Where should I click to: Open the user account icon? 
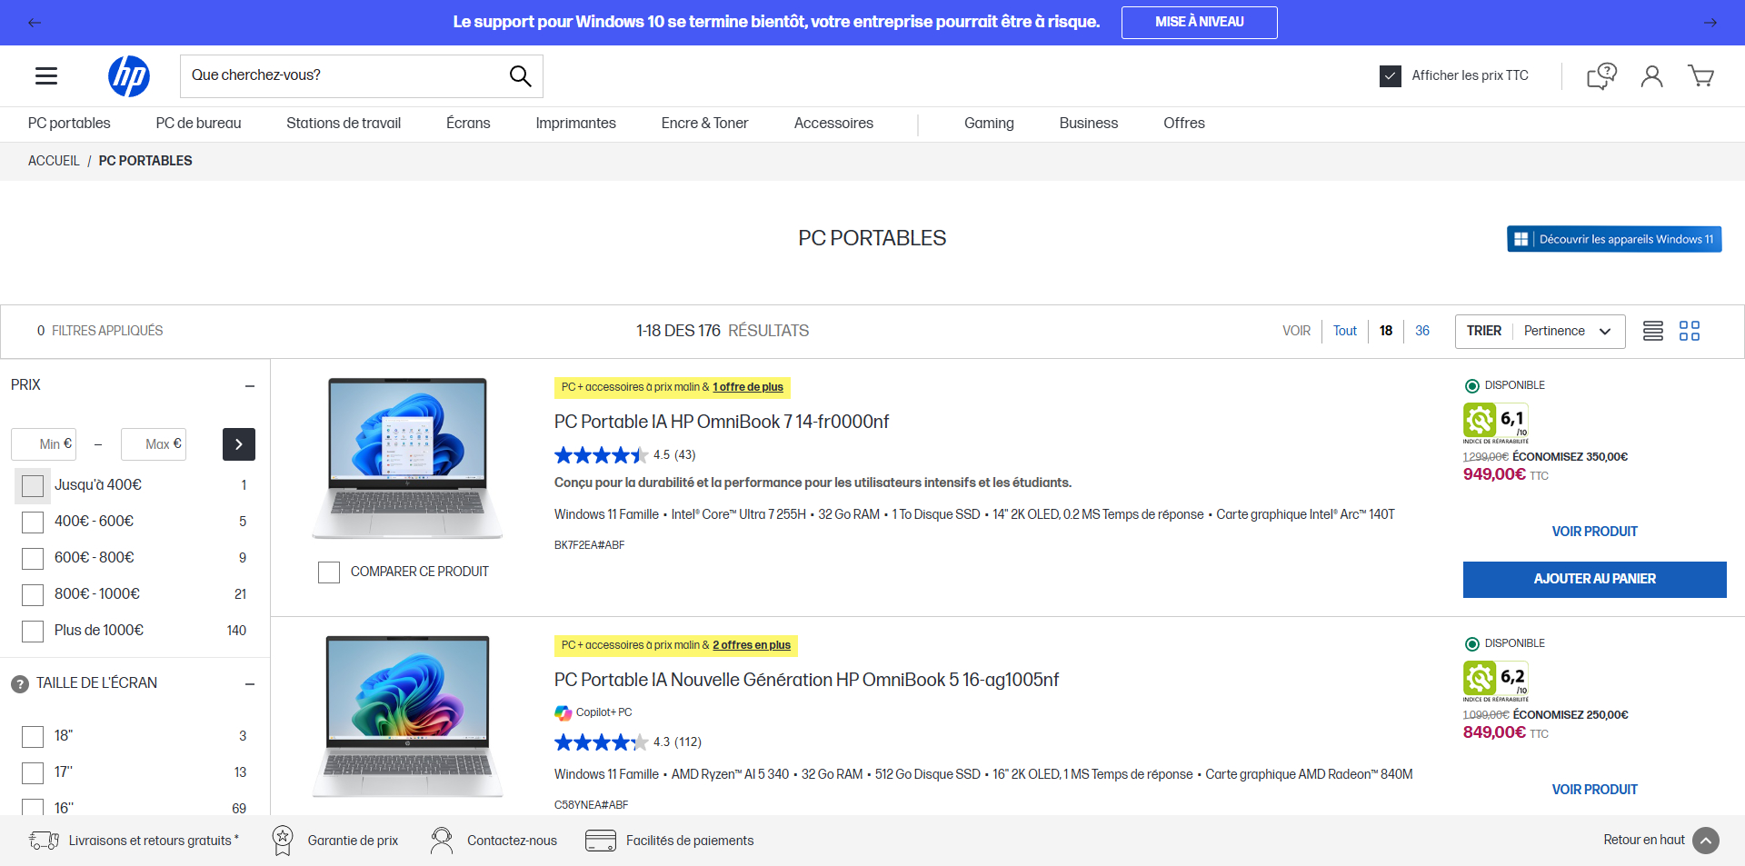point(1651,76)
